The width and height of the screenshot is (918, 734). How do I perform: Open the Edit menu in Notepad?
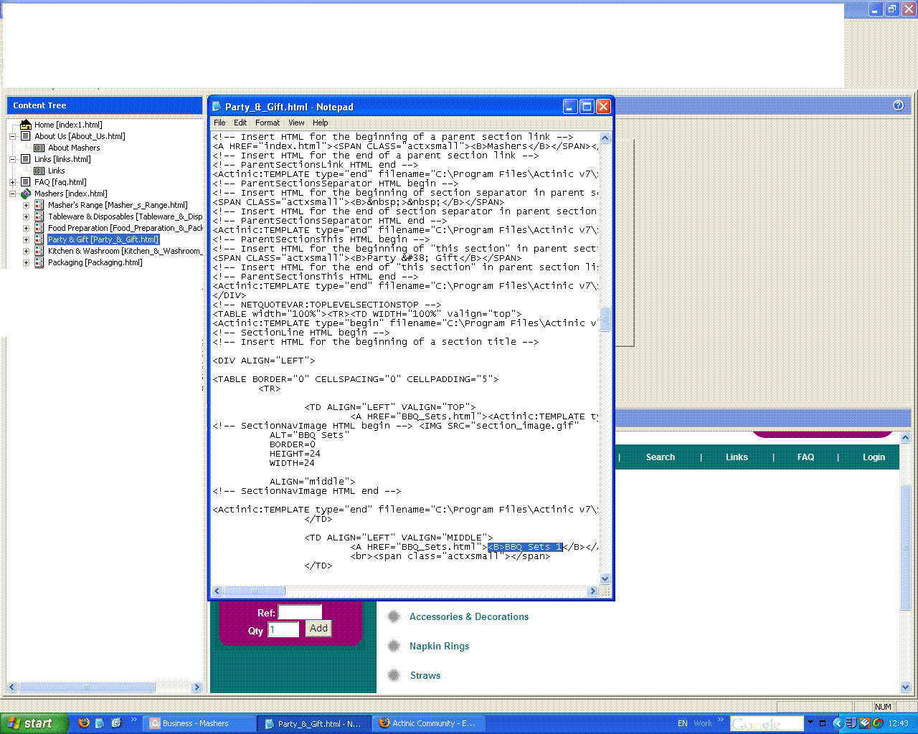pos(240,123)
